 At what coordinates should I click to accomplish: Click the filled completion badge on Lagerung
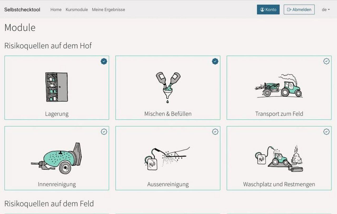[104, 61]
